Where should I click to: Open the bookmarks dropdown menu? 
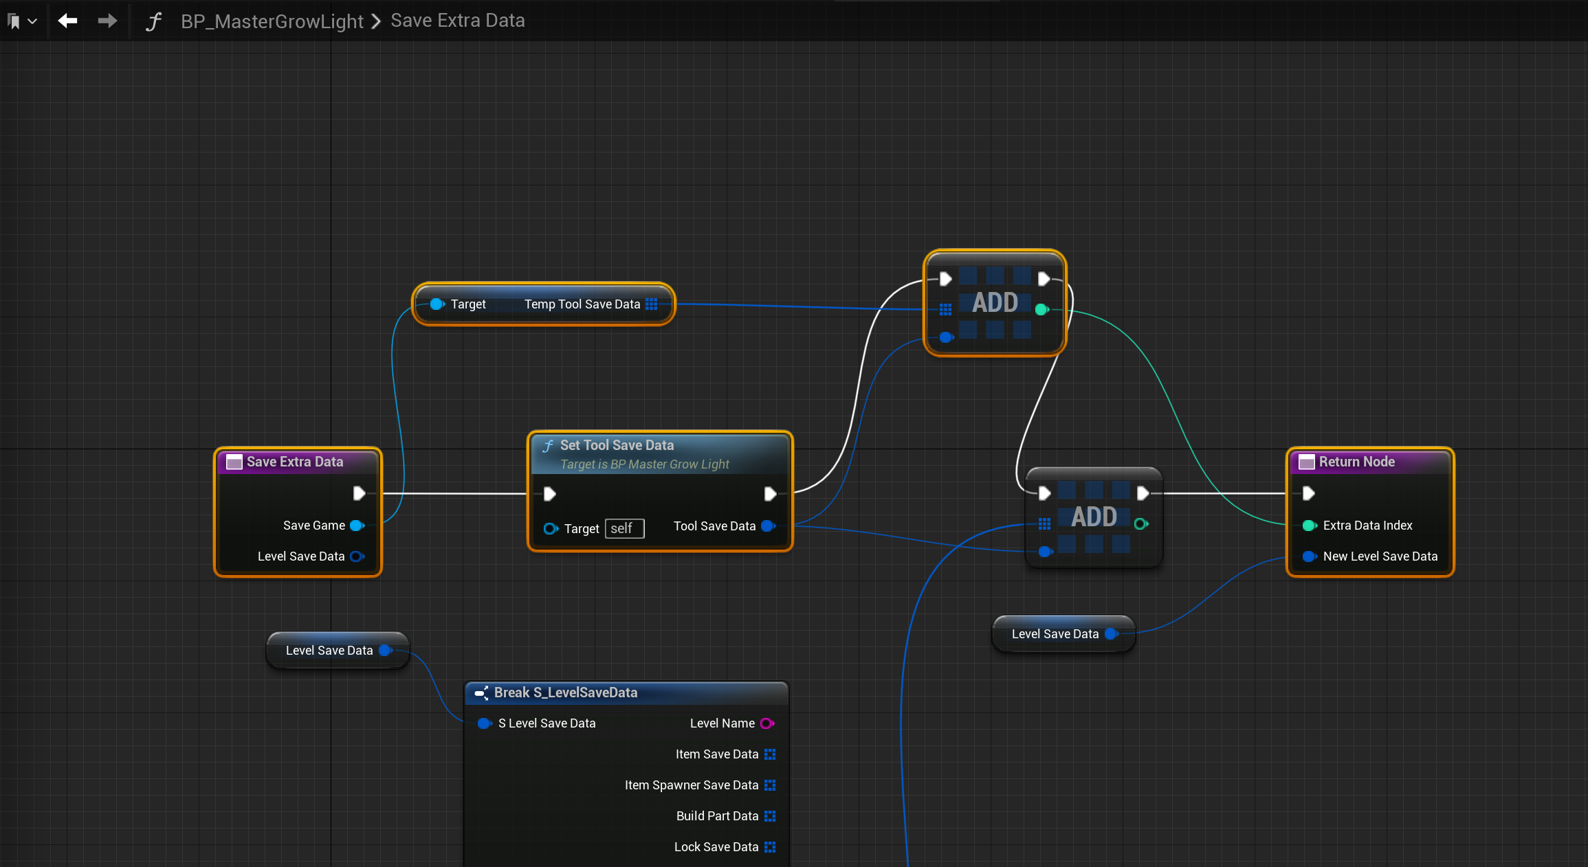point(22,21)
